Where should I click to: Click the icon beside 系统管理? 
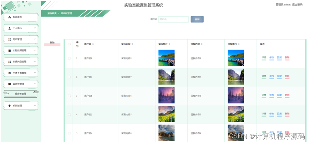click(10, 106)
